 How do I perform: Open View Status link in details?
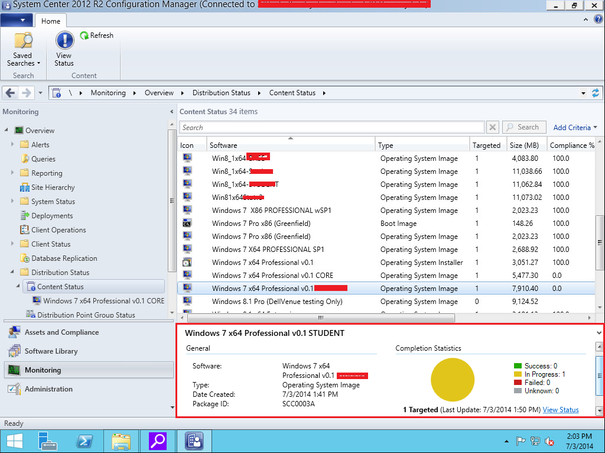pyautogui.click(x=561, y=410)
